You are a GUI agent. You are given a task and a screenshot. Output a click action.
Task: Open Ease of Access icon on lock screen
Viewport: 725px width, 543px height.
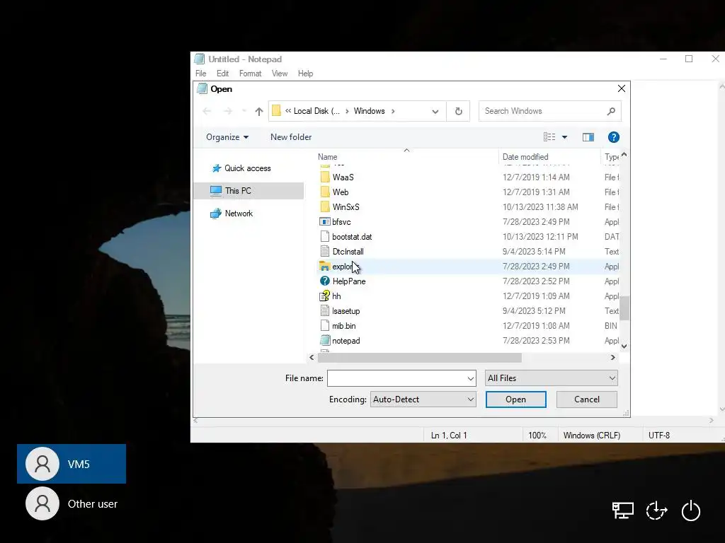click(656, 510)
